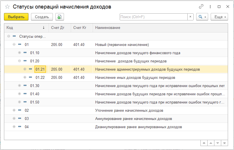
Task: Expand the 01.40 tree node
Action: 19,94
